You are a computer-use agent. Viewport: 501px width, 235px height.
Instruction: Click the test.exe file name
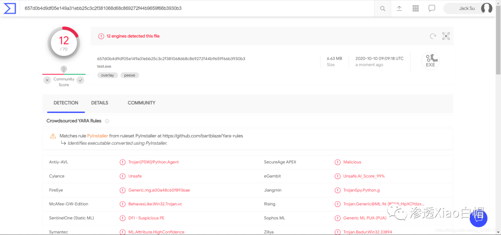coord(104,67)
